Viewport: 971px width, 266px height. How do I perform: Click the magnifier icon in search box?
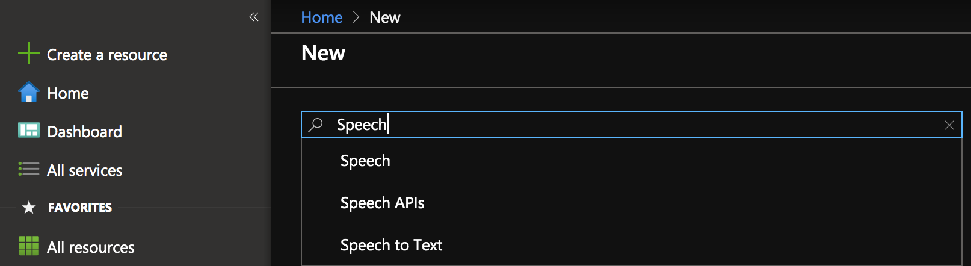tap(316, 125)
